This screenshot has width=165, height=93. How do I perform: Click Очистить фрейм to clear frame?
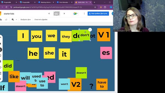pos(41,20)
